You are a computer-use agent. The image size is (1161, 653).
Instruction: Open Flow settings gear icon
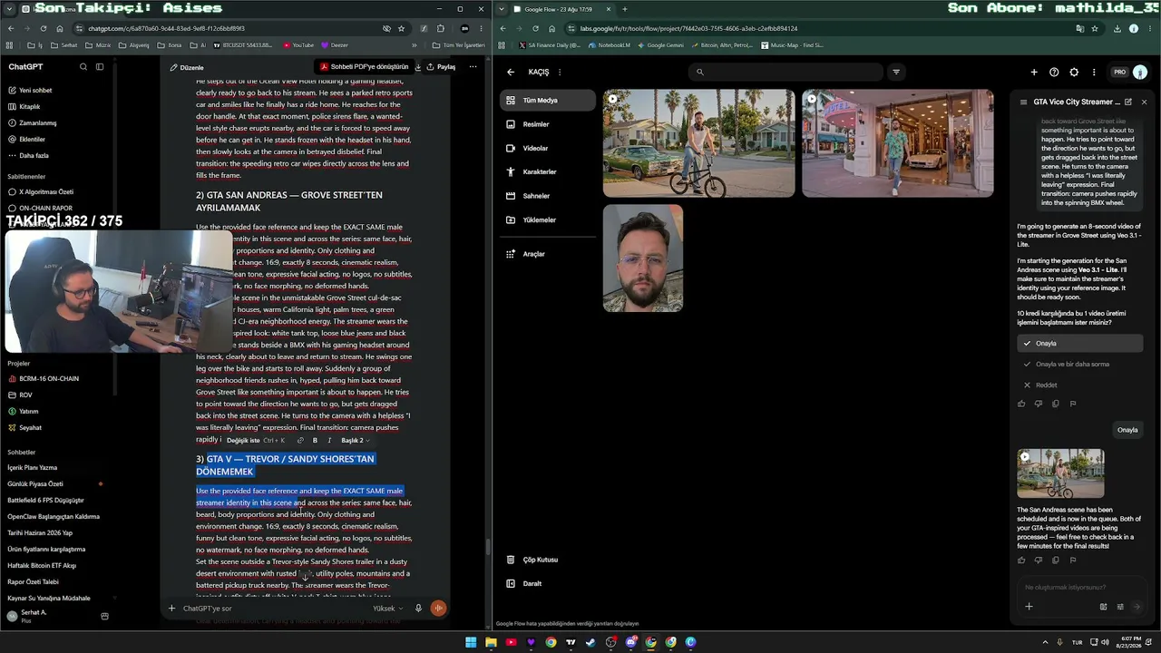(x=1074, y=72)
